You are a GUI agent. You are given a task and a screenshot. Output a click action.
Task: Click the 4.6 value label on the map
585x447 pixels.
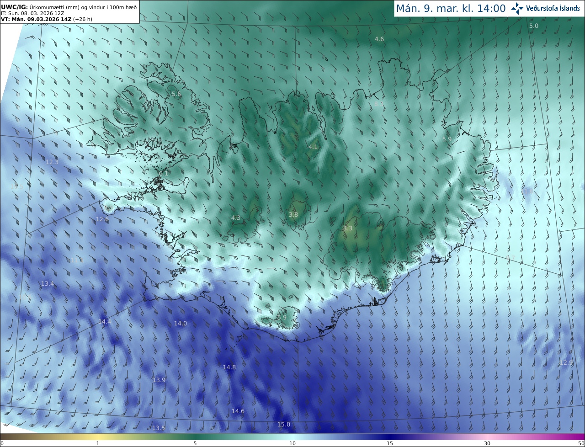coord(379,39)
